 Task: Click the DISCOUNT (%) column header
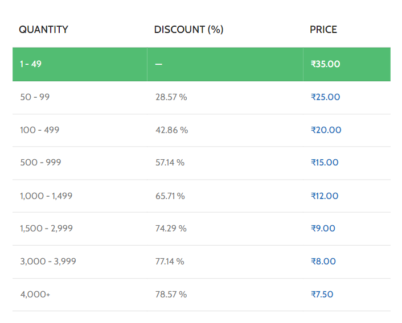tap(188, 30)
